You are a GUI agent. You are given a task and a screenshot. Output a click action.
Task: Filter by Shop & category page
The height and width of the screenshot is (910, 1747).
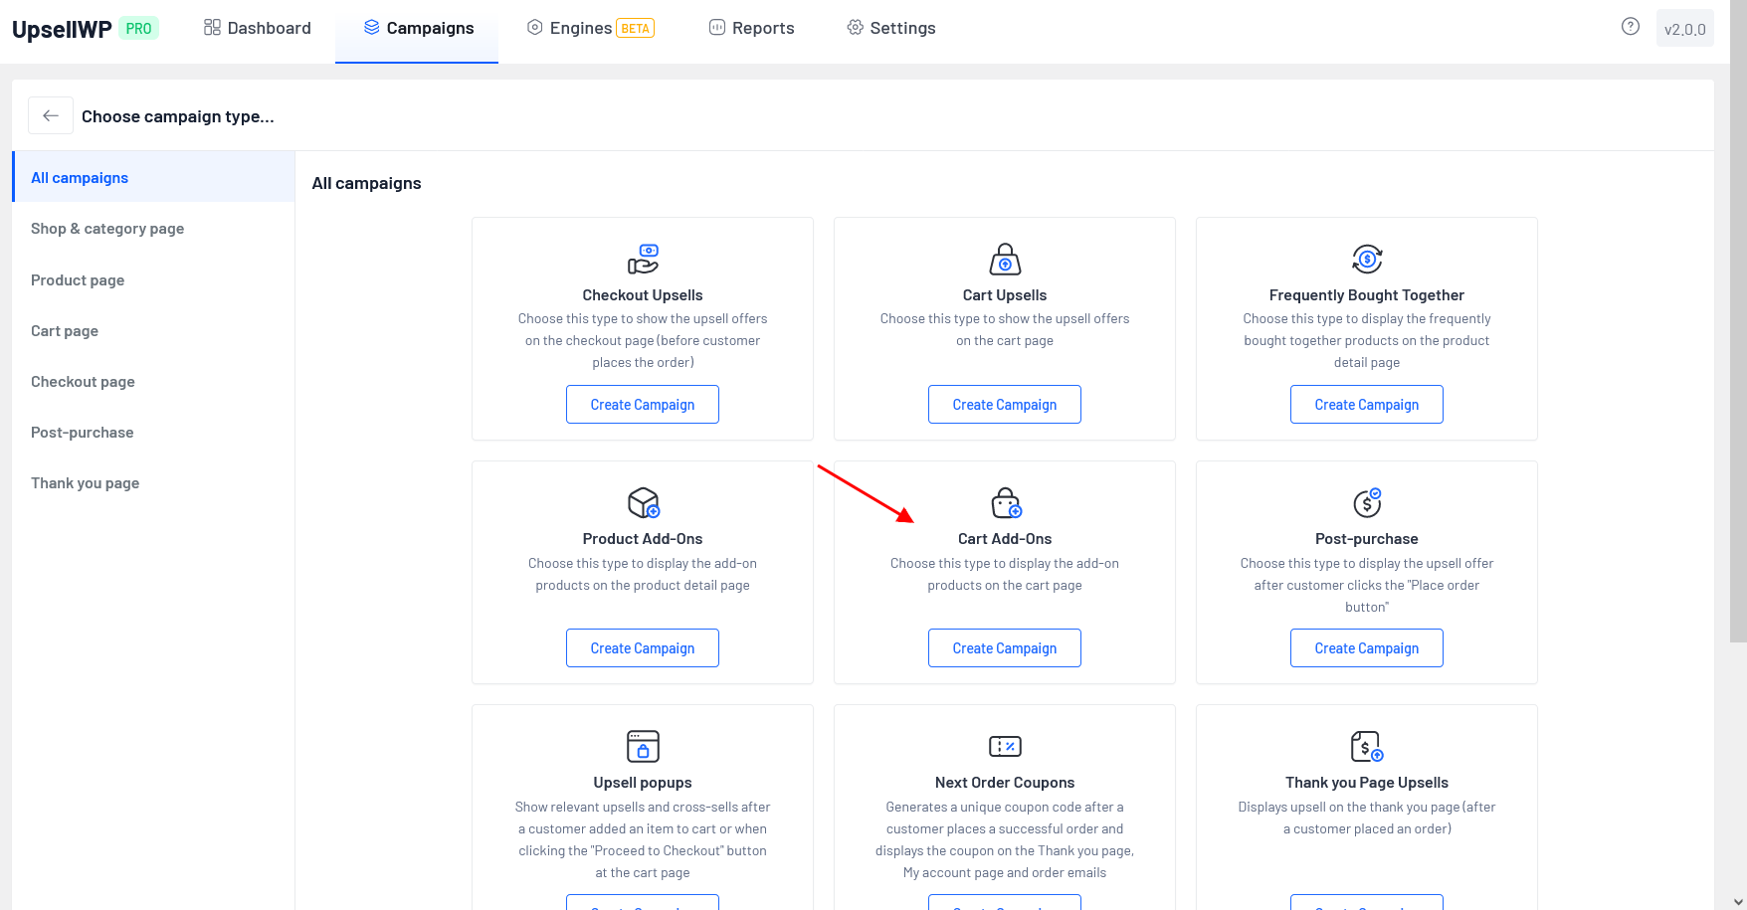pos(107,229)
